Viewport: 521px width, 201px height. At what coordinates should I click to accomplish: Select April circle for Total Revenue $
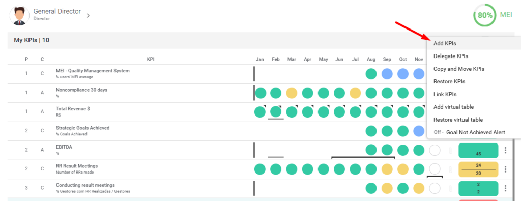coord(308,112)
